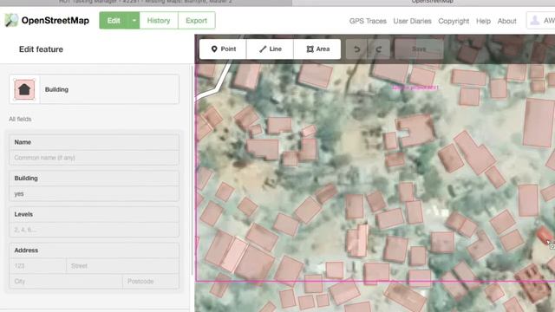Open the OpenStreetMap home link text
The height and width of the screenshot is (312, 555).
[55, 21]
